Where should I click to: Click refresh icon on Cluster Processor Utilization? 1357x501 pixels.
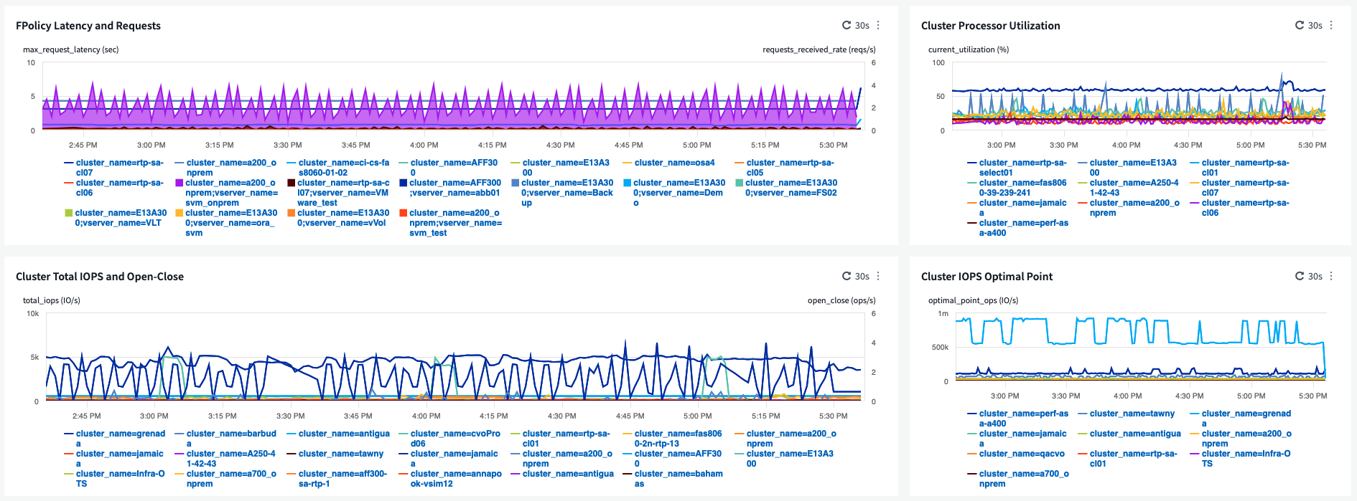click(1300, 25)
